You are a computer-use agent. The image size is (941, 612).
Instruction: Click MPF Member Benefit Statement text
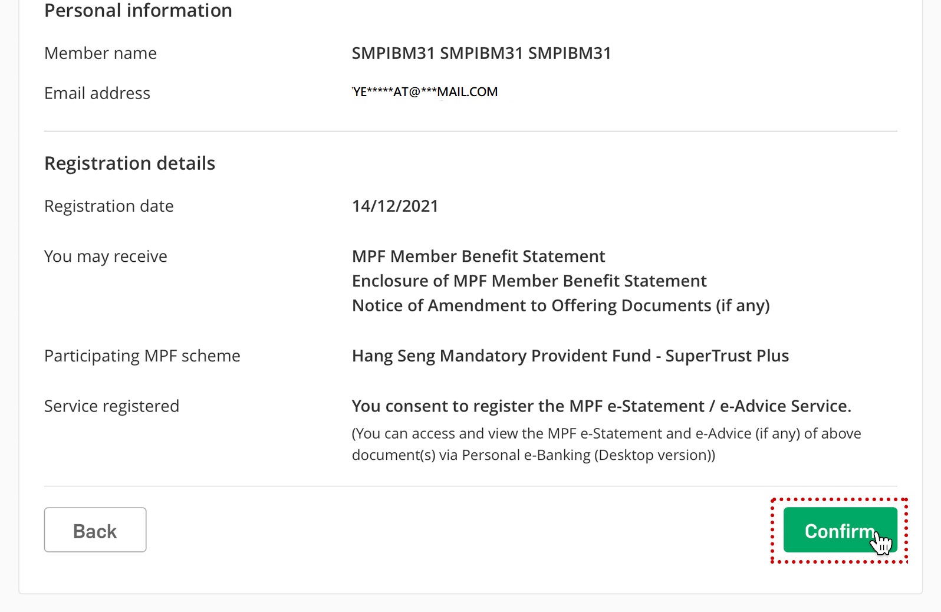pos(478,256)
